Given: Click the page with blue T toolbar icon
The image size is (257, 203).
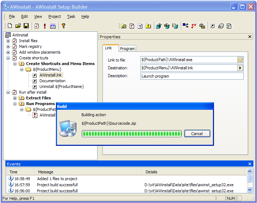Looking at the screenshot, I should (140, 26).
